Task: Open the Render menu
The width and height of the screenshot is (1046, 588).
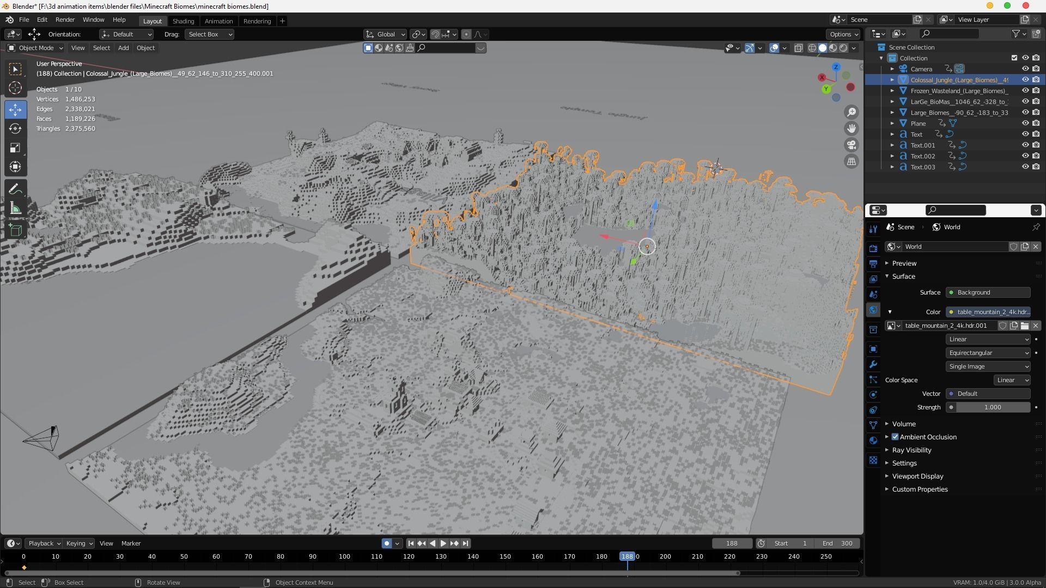Action: 65,20
